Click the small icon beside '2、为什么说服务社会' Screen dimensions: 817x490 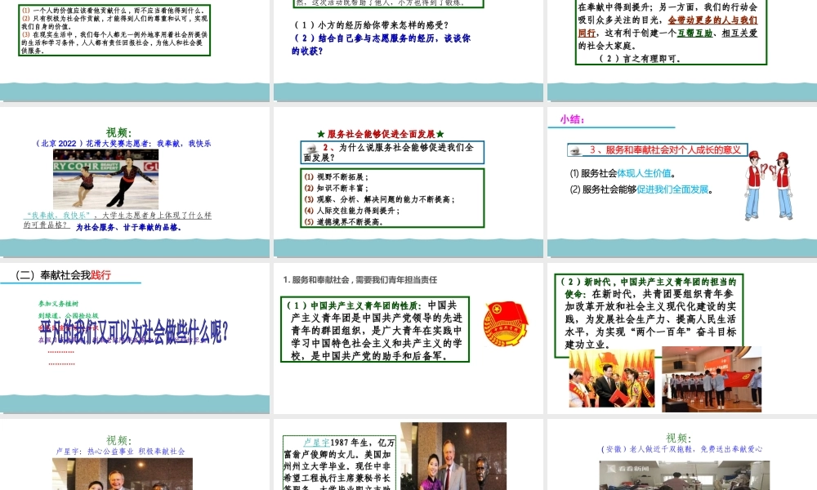click(x=311, y=149)
